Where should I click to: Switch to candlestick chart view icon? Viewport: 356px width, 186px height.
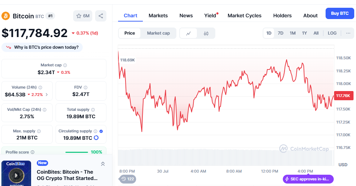pyautogui.click(x=206, y=33)
